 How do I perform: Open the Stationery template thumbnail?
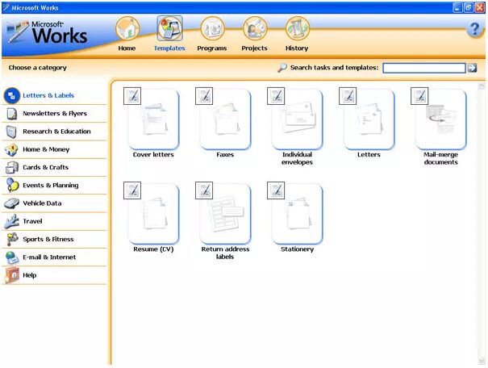click(x=297, y=214)
